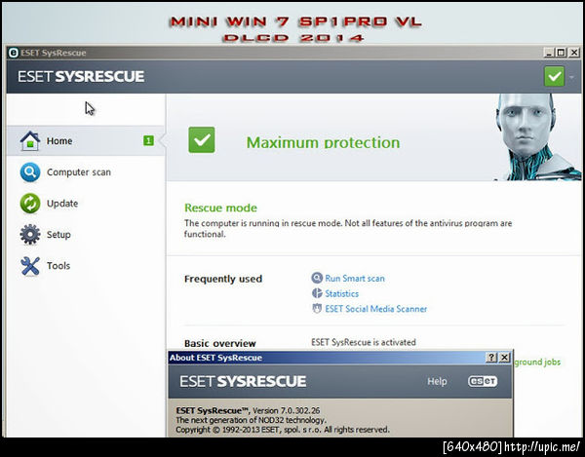Open the Statistics link
585x457 pixels.
341,293
